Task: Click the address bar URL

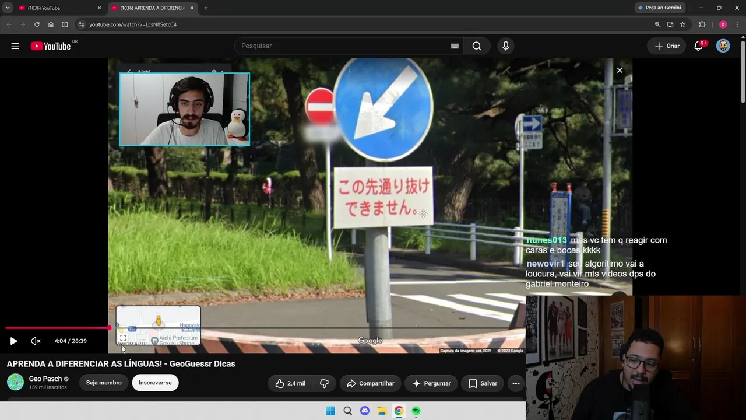Action: pos(133,24)
